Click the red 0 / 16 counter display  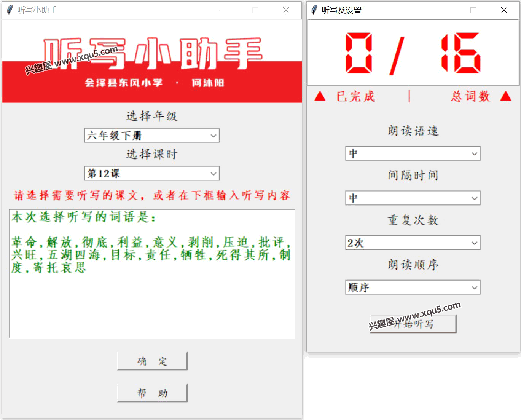coord(413,53)
